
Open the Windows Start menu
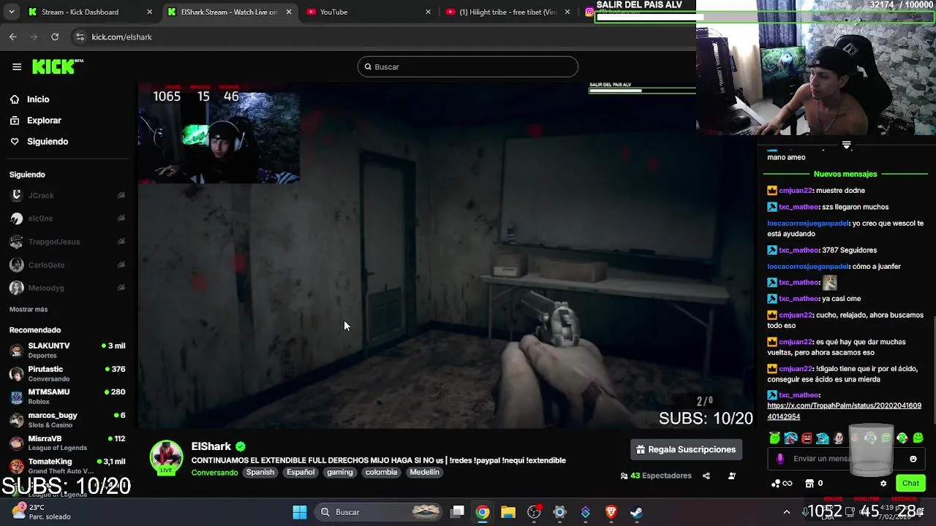pyautogui.click(x=300, y=512)
